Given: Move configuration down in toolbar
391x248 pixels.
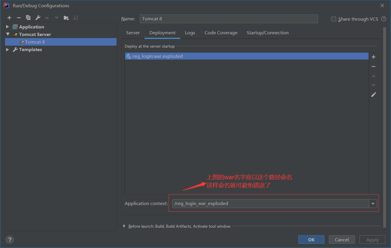Looking at the screenshot, I should (57, 18).
